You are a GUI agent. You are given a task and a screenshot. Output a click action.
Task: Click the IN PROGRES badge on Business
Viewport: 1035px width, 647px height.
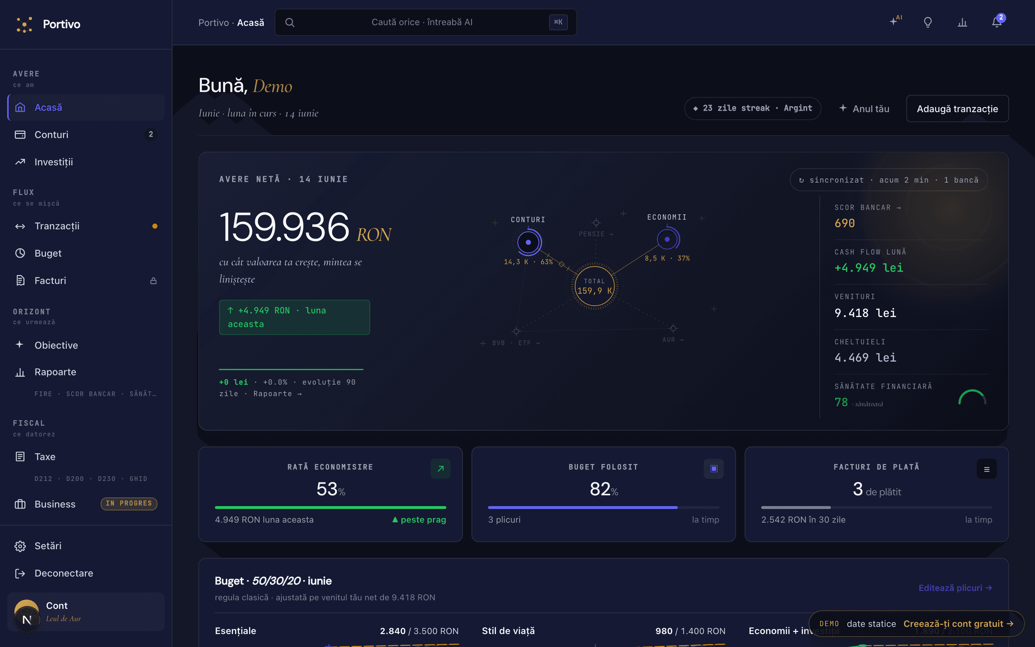(129, 504)
